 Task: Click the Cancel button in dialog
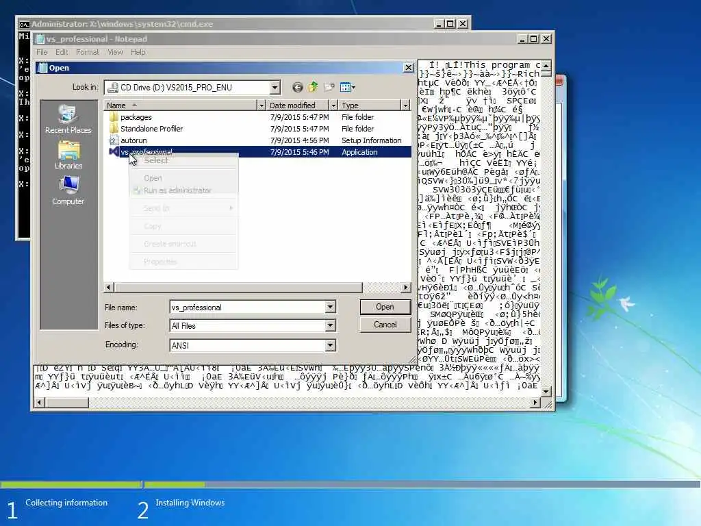385,325
